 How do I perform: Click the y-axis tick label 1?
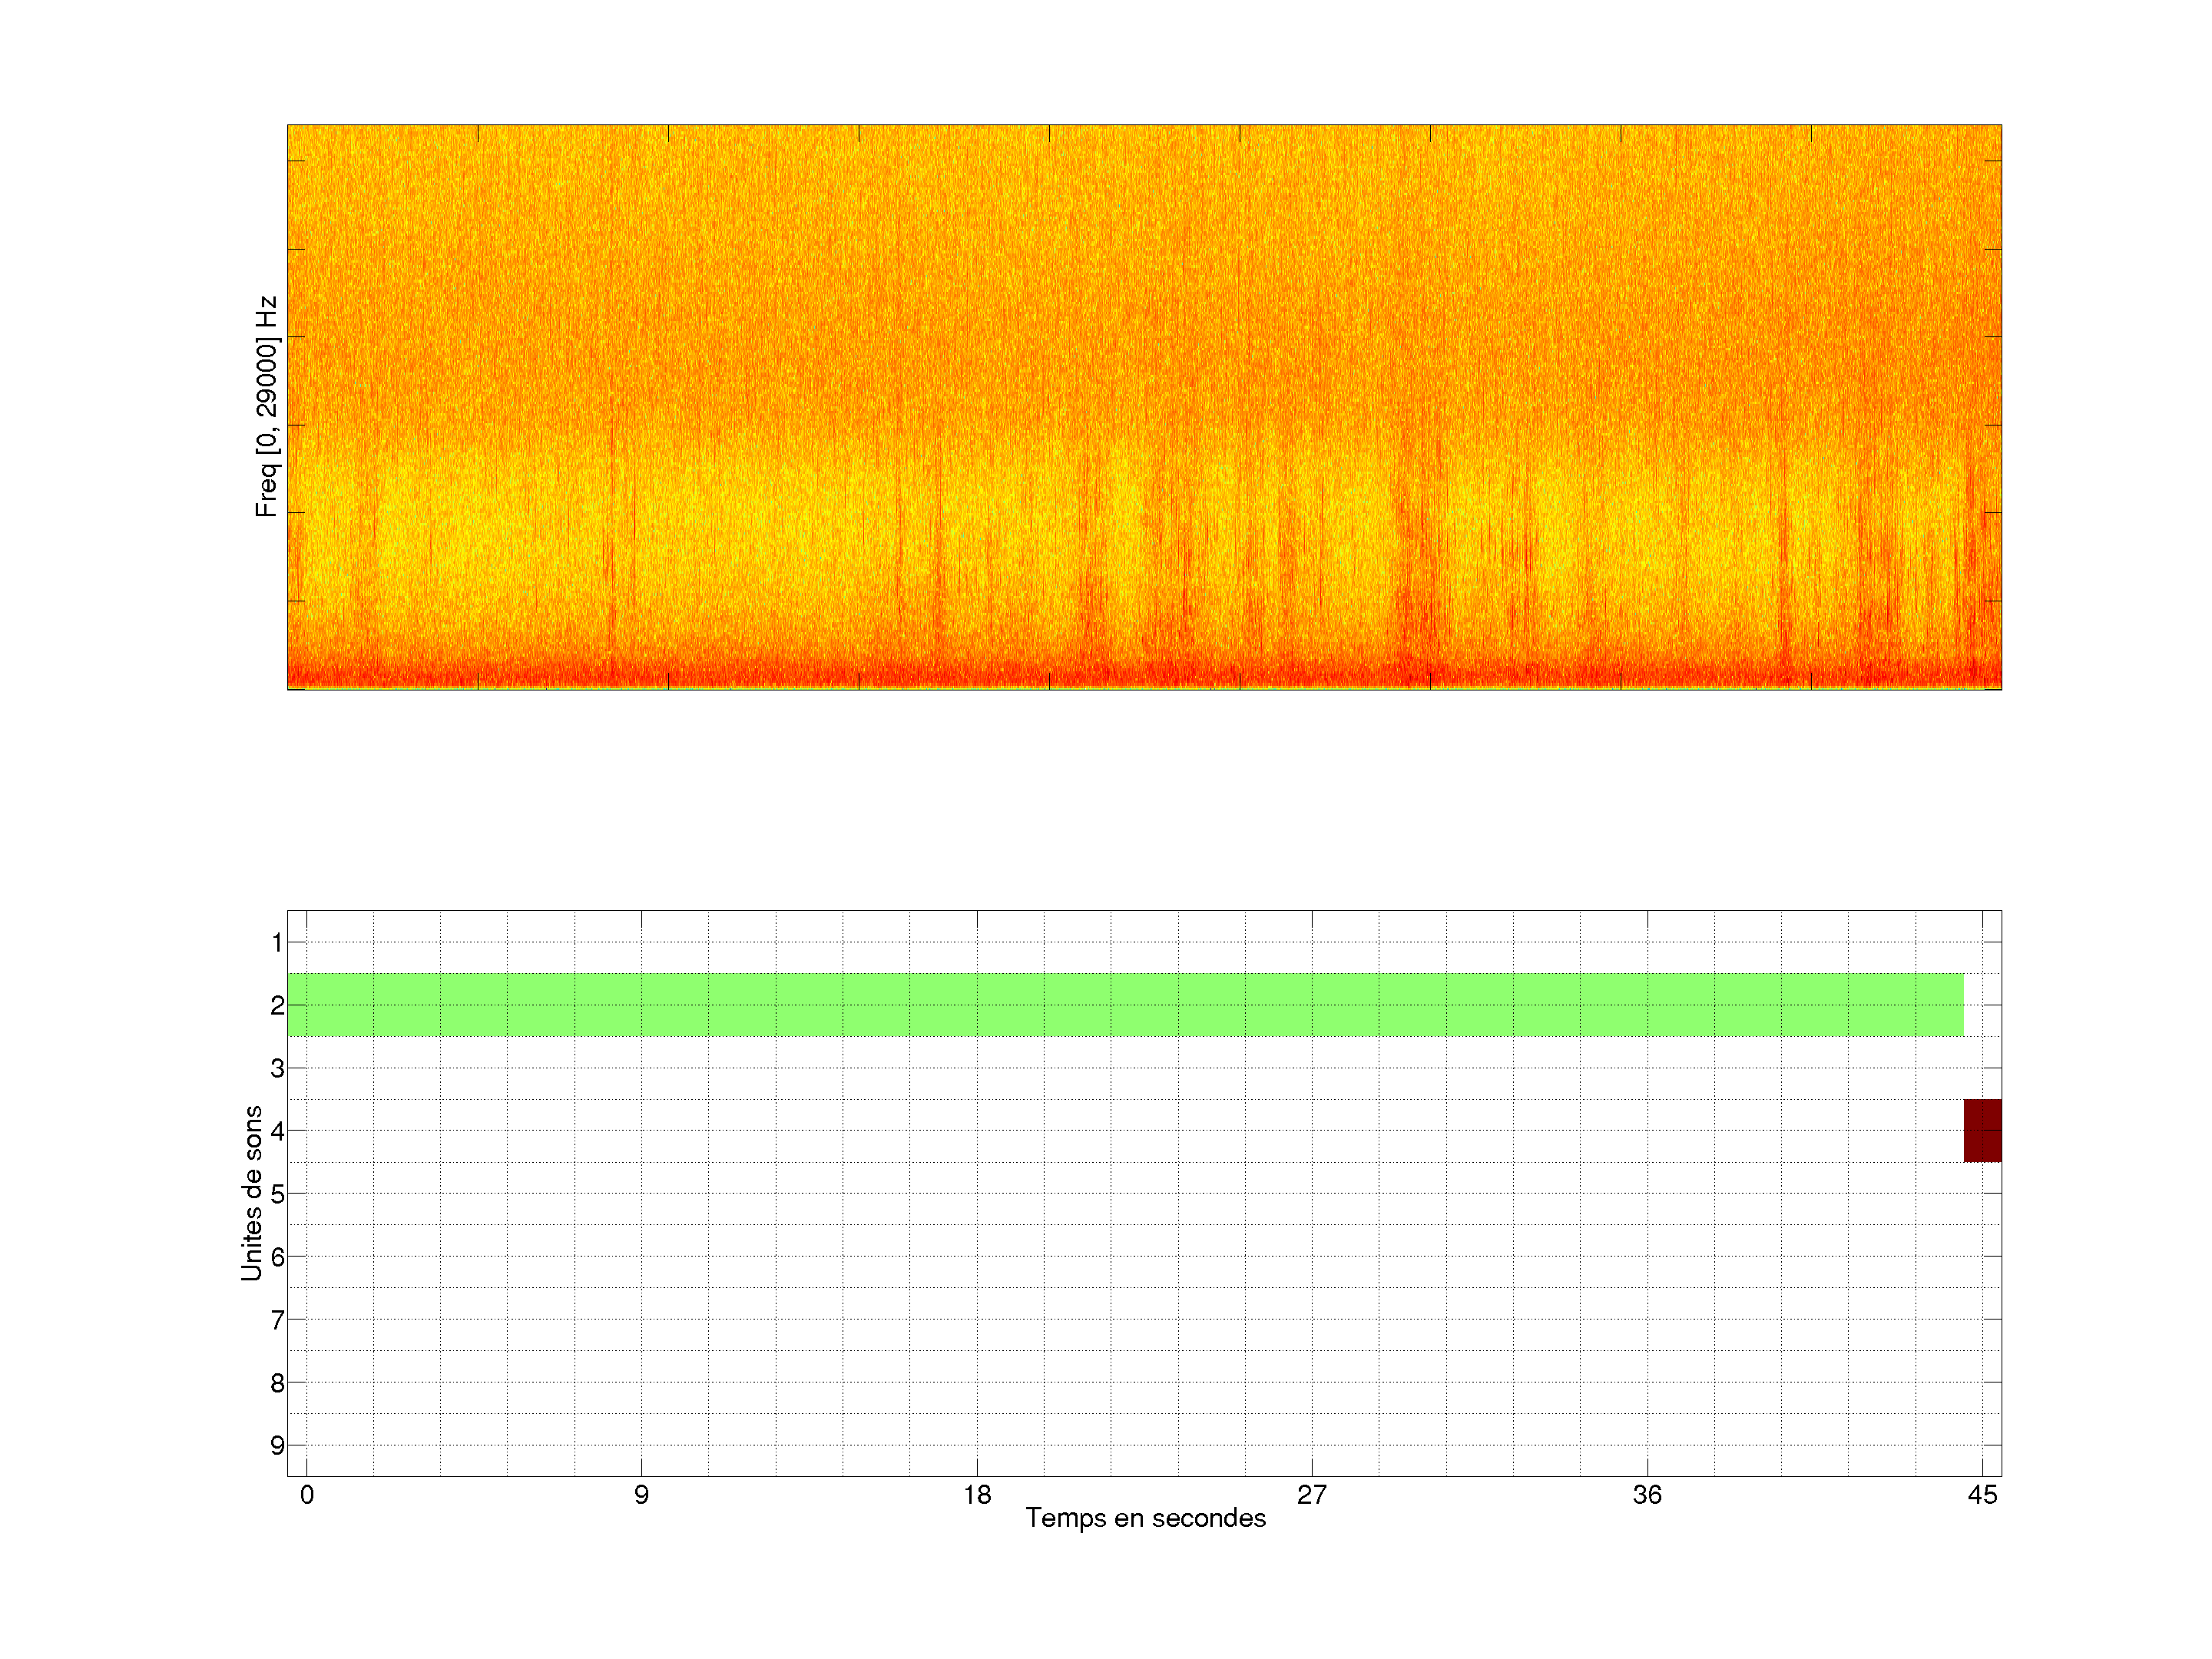[x=277, y=942]
